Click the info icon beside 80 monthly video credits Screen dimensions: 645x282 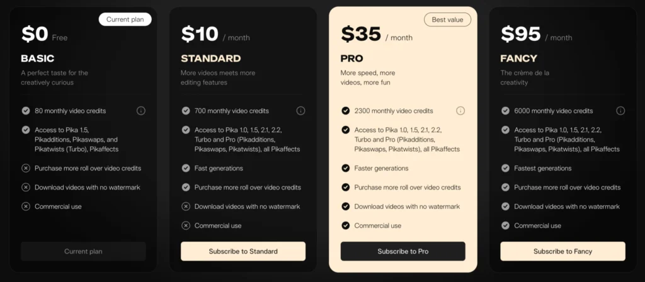(141, 111)
